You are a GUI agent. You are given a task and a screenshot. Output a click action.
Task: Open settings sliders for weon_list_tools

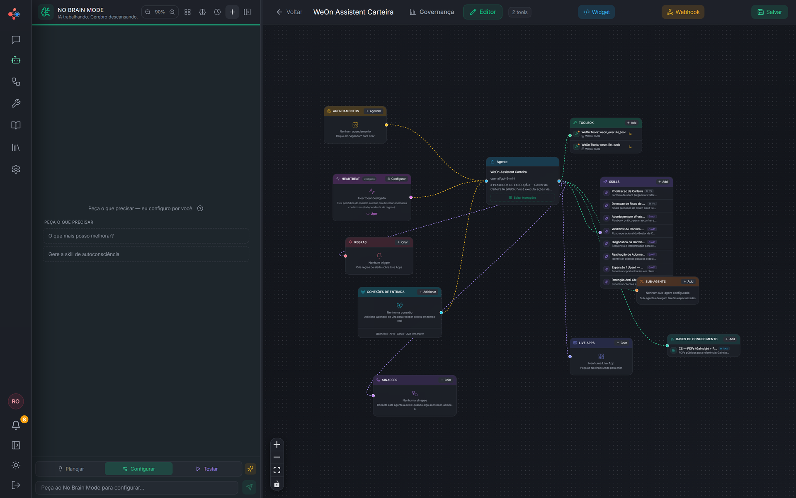[630, 147]
